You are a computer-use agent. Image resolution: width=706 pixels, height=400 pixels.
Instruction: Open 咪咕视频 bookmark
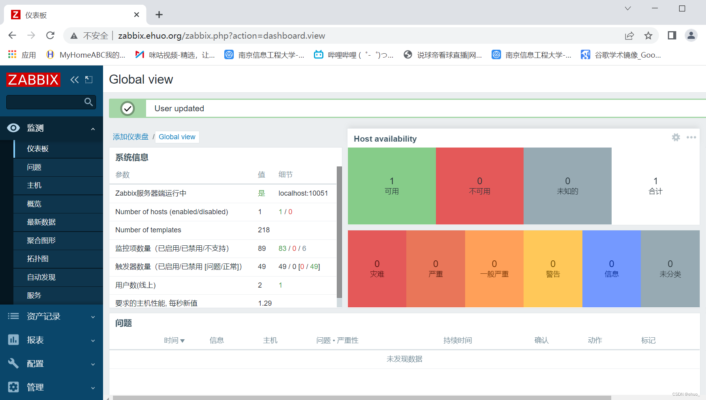(175, 55)
